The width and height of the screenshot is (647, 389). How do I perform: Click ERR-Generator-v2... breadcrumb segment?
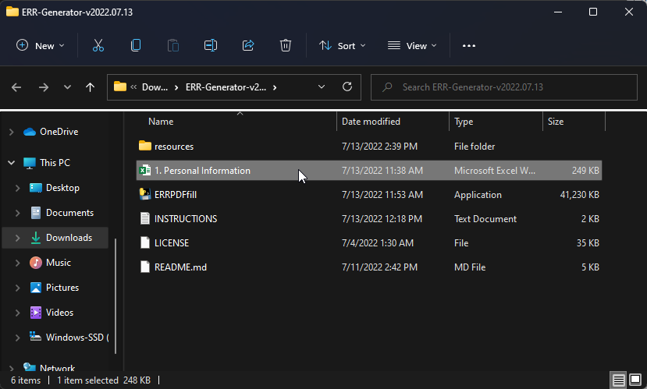click(226, 87)
